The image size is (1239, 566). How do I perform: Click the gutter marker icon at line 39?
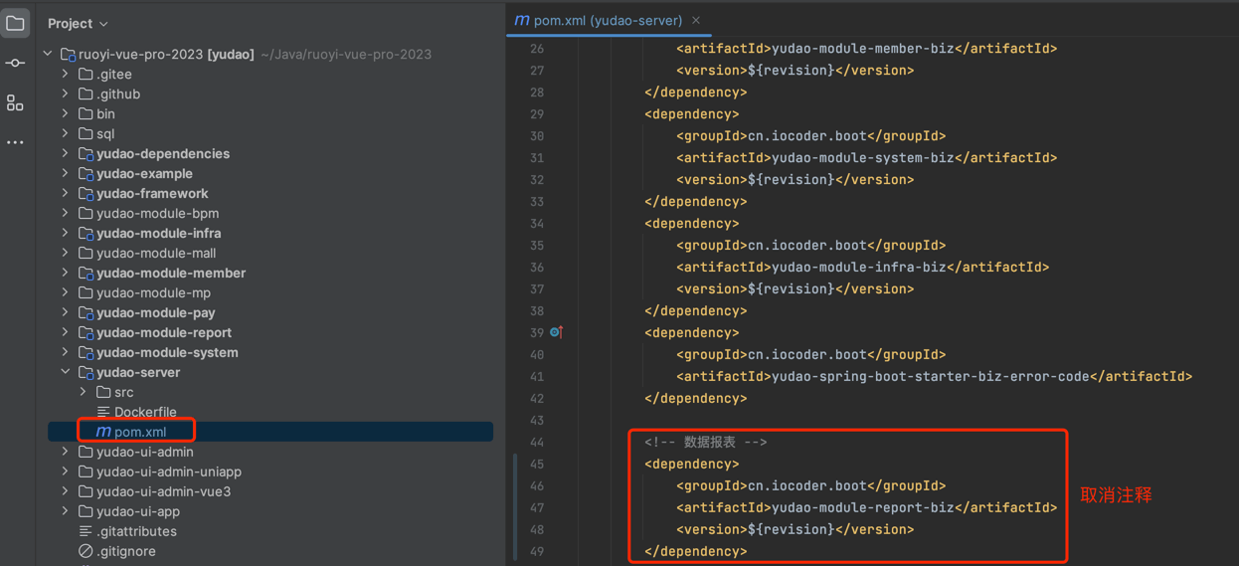pos(556,332)
